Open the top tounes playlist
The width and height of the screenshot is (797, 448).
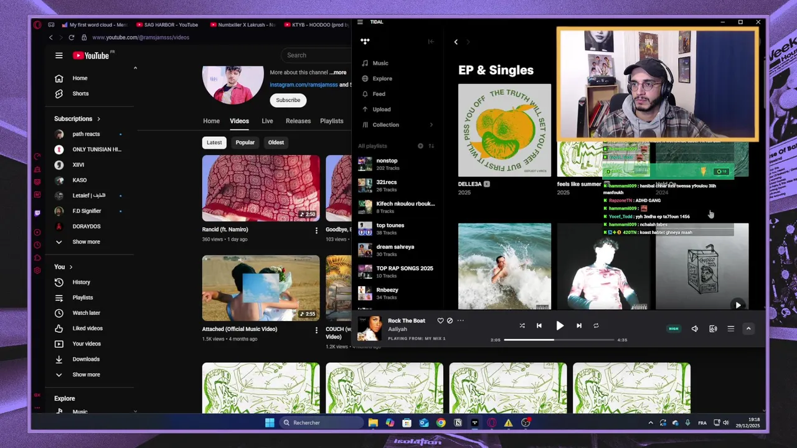(397, 228)
